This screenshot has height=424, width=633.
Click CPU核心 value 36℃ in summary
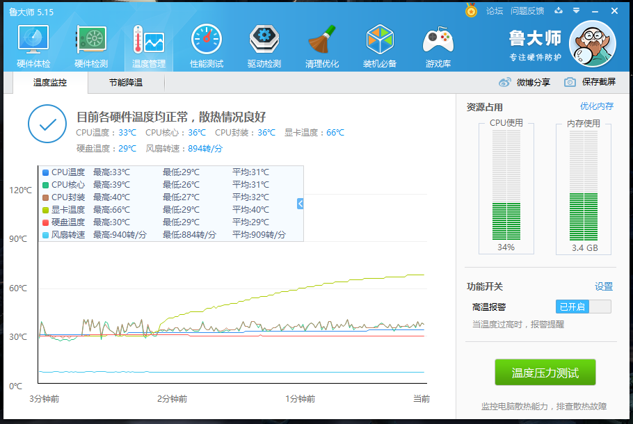(197, 133)
